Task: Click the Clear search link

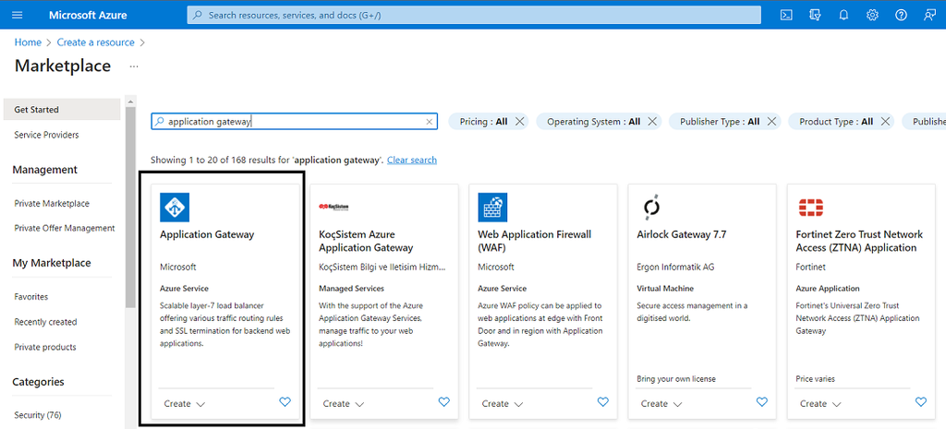Action: click(x=411, y=161)
